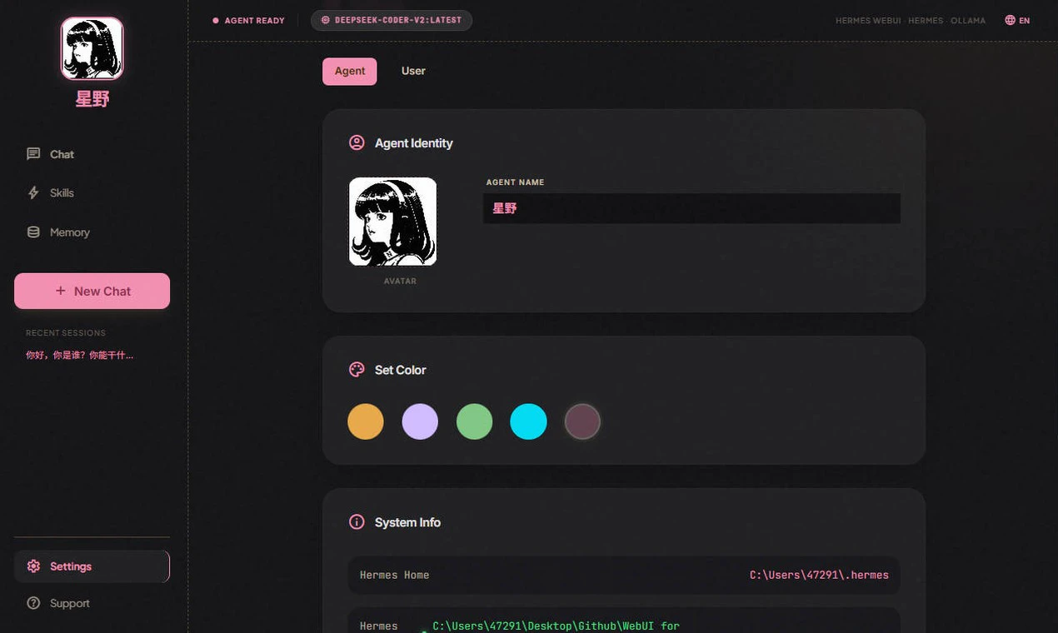Start a New Chat

(x=92, y=291)
